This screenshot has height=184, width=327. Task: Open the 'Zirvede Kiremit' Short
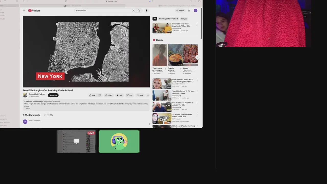pyautogui.click(x=175, y=55)
